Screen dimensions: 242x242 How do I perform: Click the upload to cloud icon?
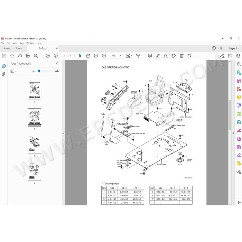click(20, 56)
